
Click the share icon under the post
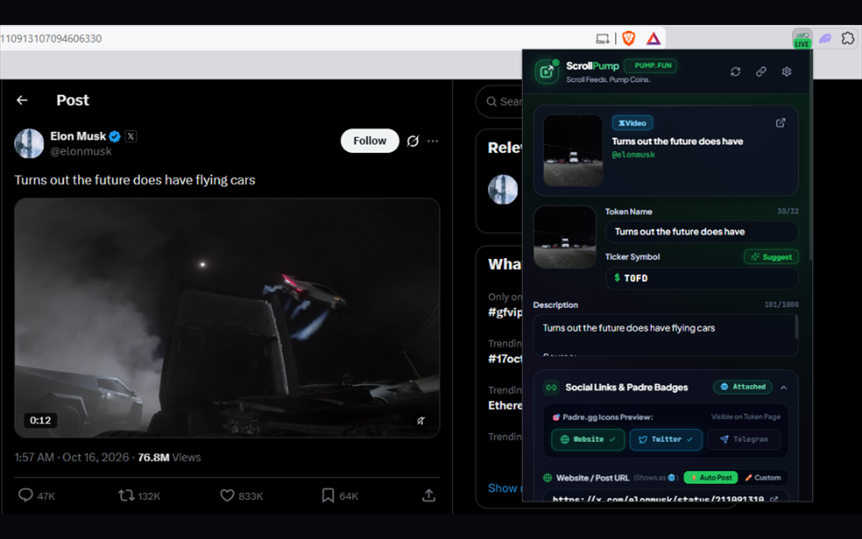point(428,496)
